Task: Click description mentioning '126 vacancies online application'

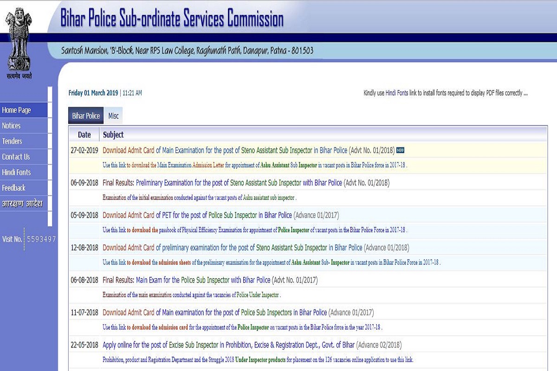Action: [258, 360]
